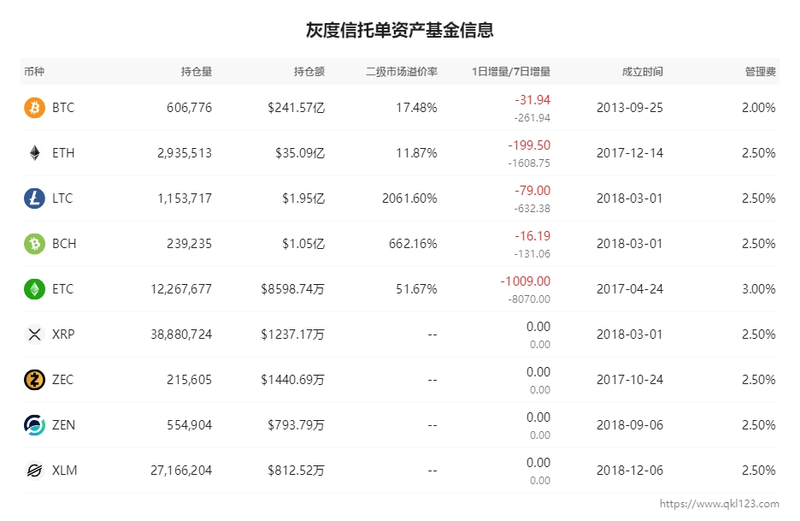Click the red -199.50 daily change
Image resolution: width=800 pixels, height=521 pixels.
click(x=529, y=145)
